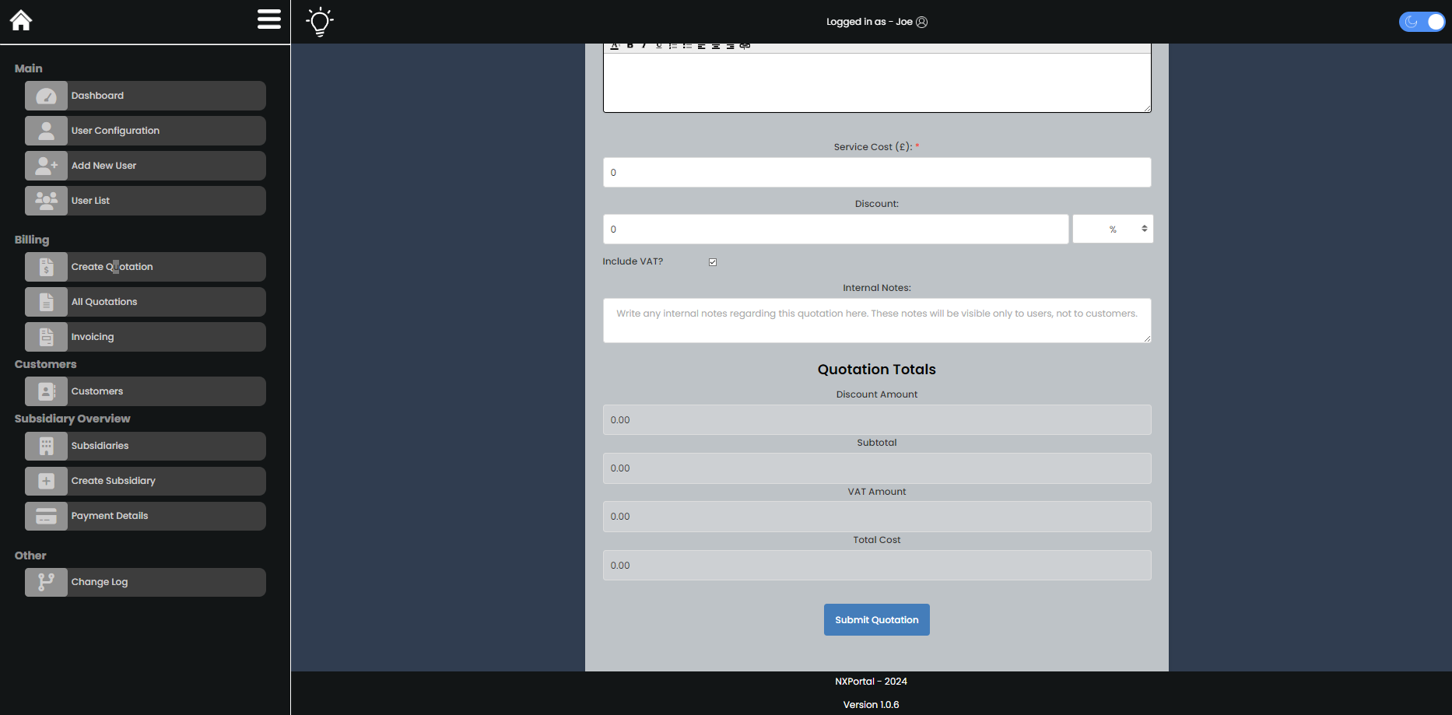
Task: Click the Add New User icon
Action: click(46, 166)
